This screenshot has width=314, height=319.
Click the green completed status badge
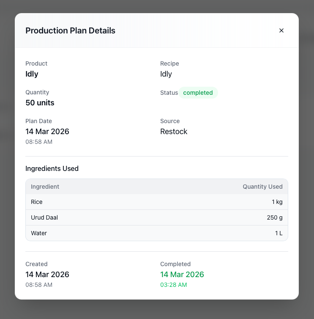point(198,93)
